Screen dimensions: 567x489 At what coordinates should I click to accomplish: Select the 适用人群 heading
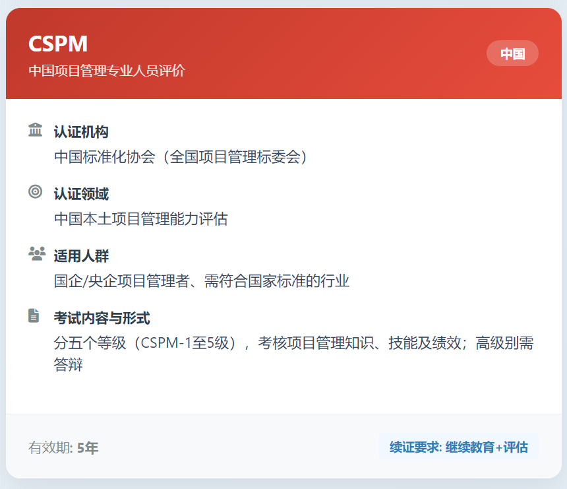point(81,256)
